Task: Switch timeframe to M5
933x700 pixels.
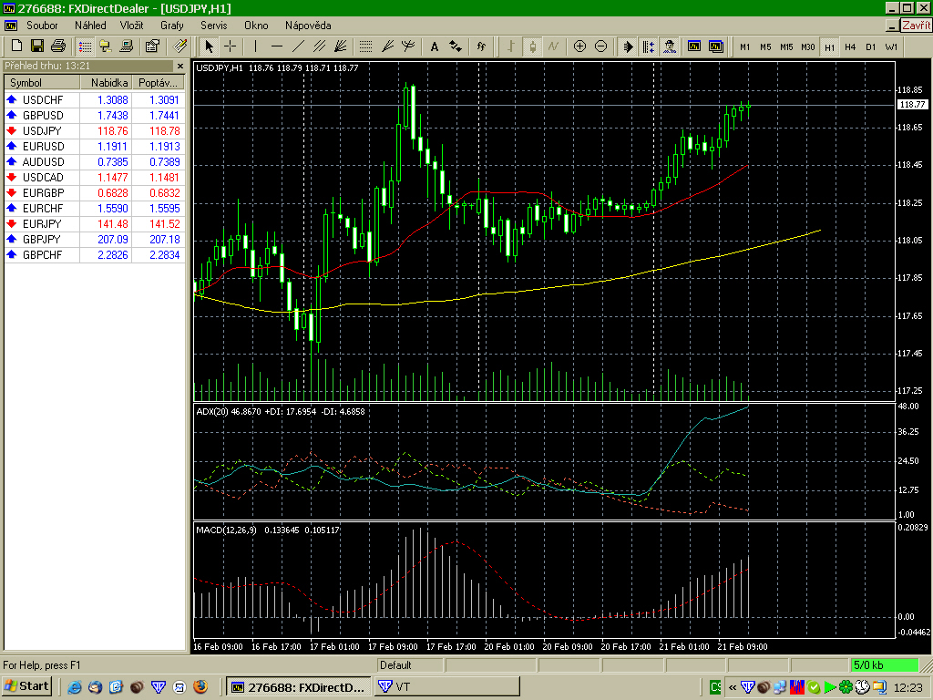Action: point(765,46)
